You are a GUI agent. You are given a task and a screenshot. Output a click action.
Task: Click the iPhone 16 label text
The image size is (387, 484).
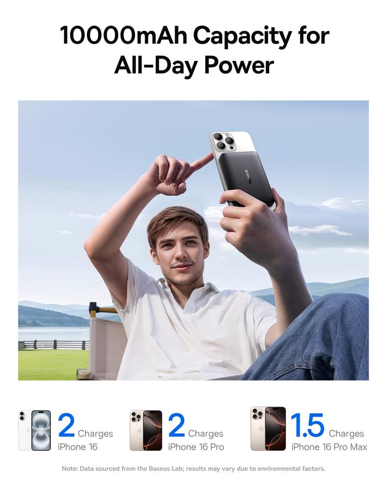click(77, 447)
